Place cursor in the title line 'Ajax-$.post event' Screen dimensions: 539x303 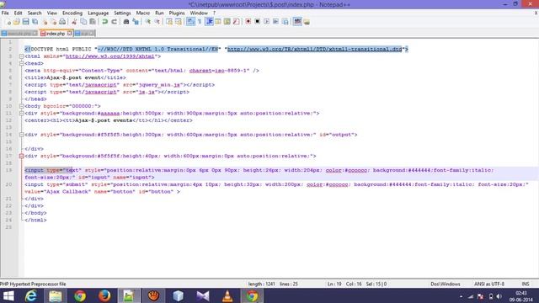(x=73, y=77)
